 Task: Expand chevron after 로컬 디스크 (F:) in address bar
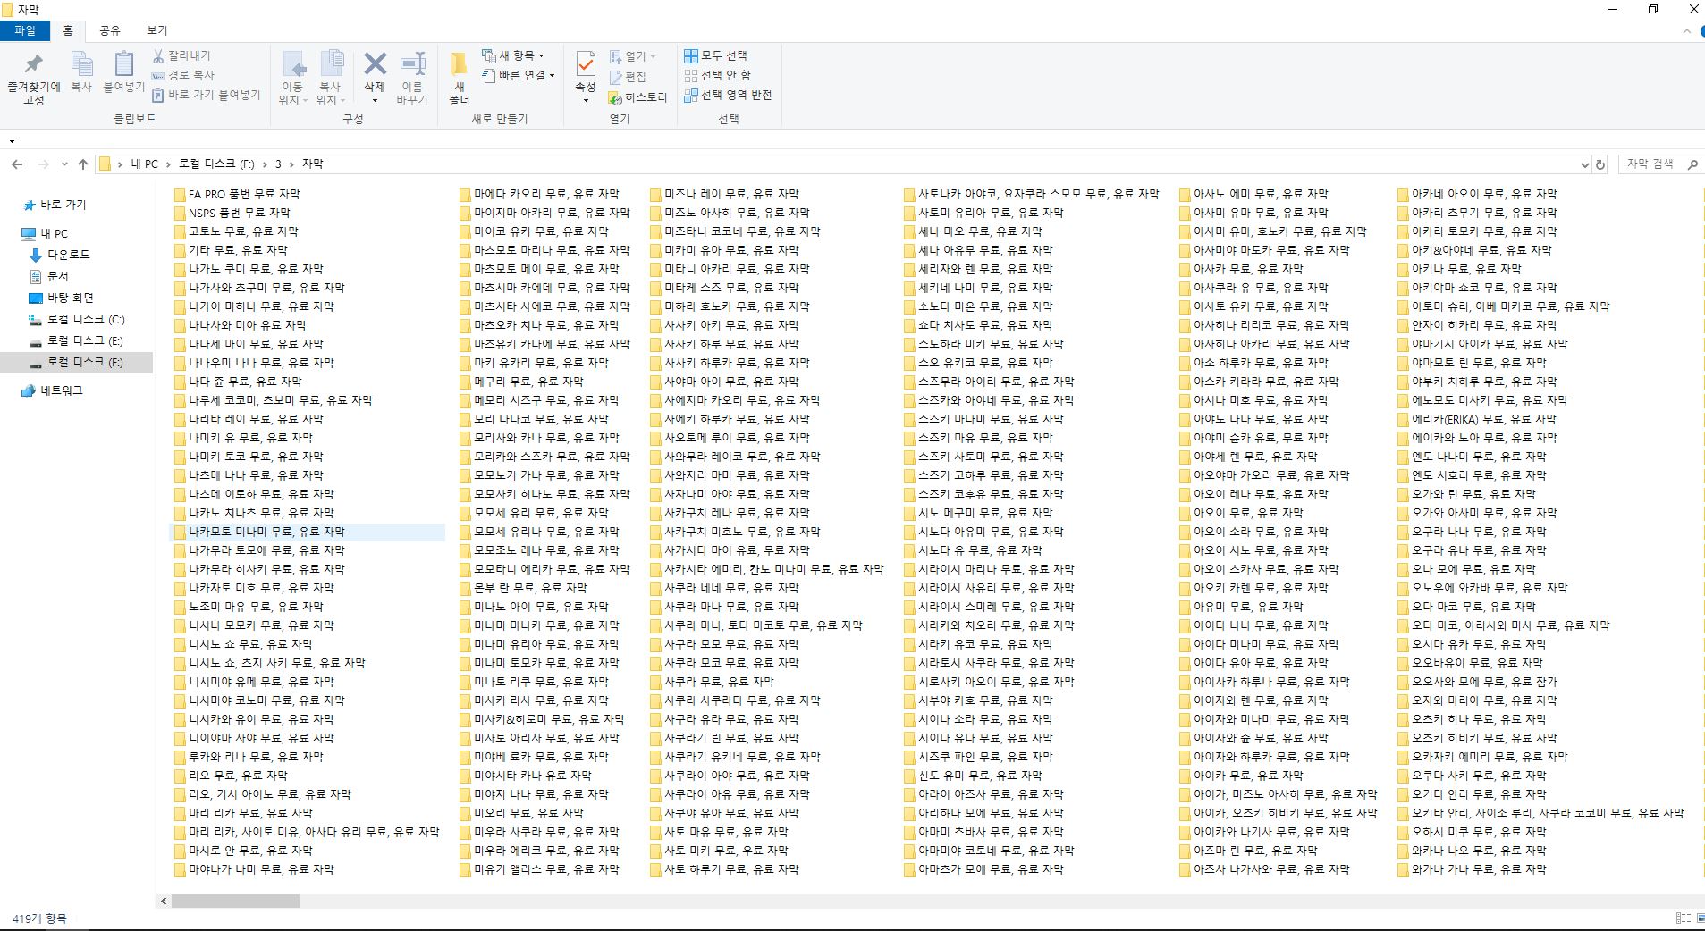pyautogui.click(x=265, y=164)
